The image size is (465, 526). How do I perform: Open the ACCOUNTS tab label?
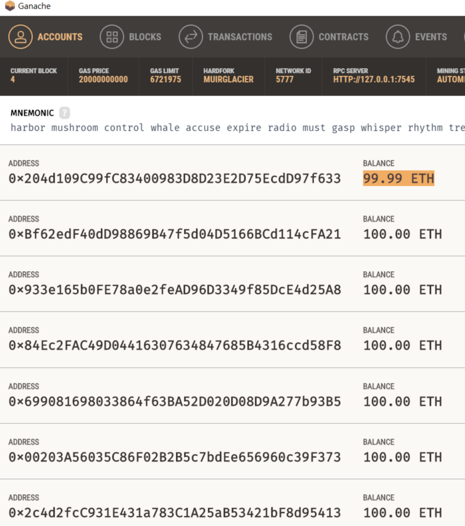[60, 37]
